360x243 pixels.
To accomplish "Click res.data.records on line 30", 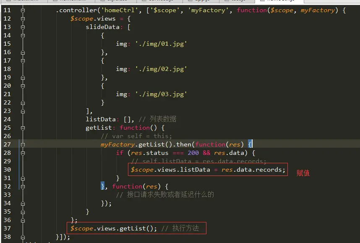I will tap(252, 170).
